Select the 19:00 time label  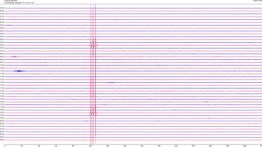click(x=2, y=115)
